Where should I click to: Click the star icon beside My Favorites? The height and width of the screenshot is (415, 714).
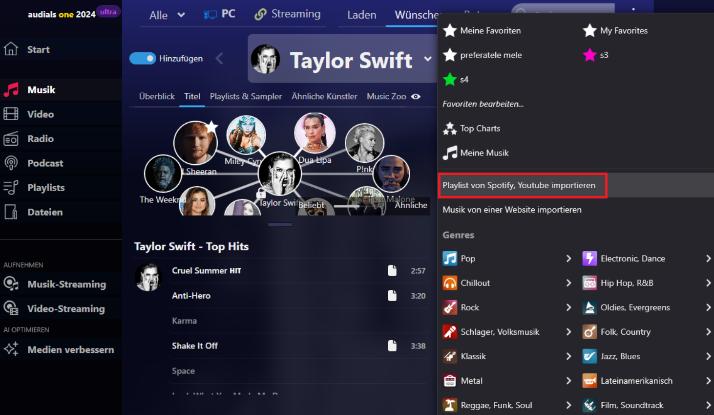[x=589, y=30]
